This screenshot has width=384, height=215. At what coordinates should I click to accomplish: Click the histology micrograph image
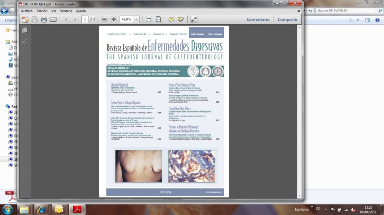[x=192, y=166]
